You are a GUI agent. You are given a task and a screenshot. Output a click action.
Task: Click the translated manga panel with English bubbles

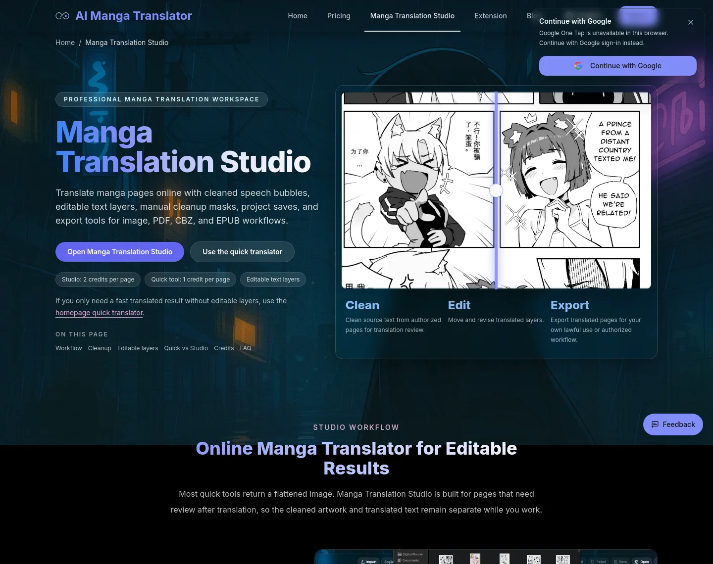tap(570, 179)
